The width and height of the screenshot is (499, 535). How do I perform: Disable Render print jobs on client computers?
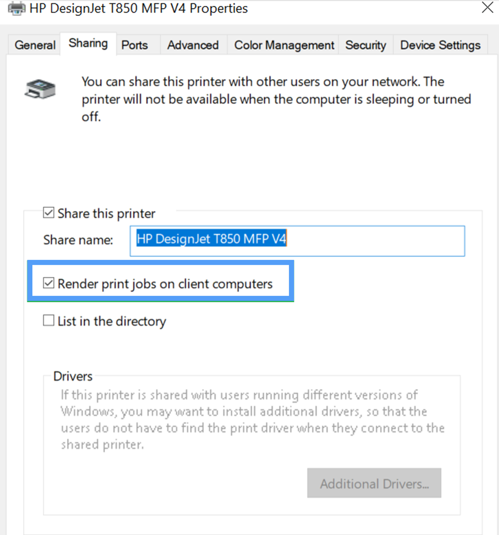pyautogui.click(x=49, y=284)
